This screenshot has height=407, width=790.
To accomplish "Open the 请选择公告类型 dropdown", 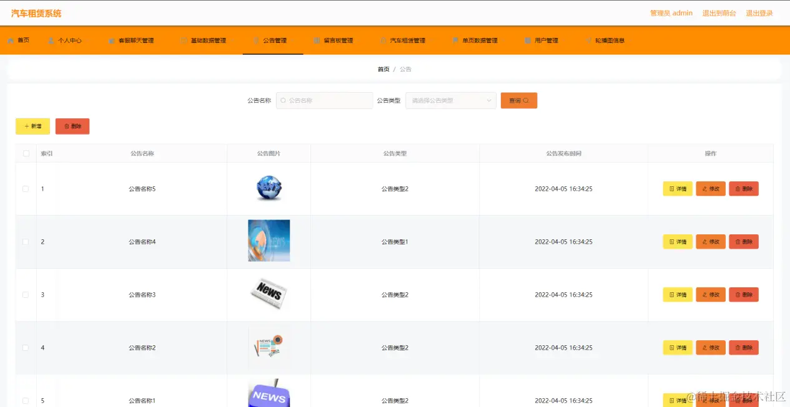I will coord(450,100).
